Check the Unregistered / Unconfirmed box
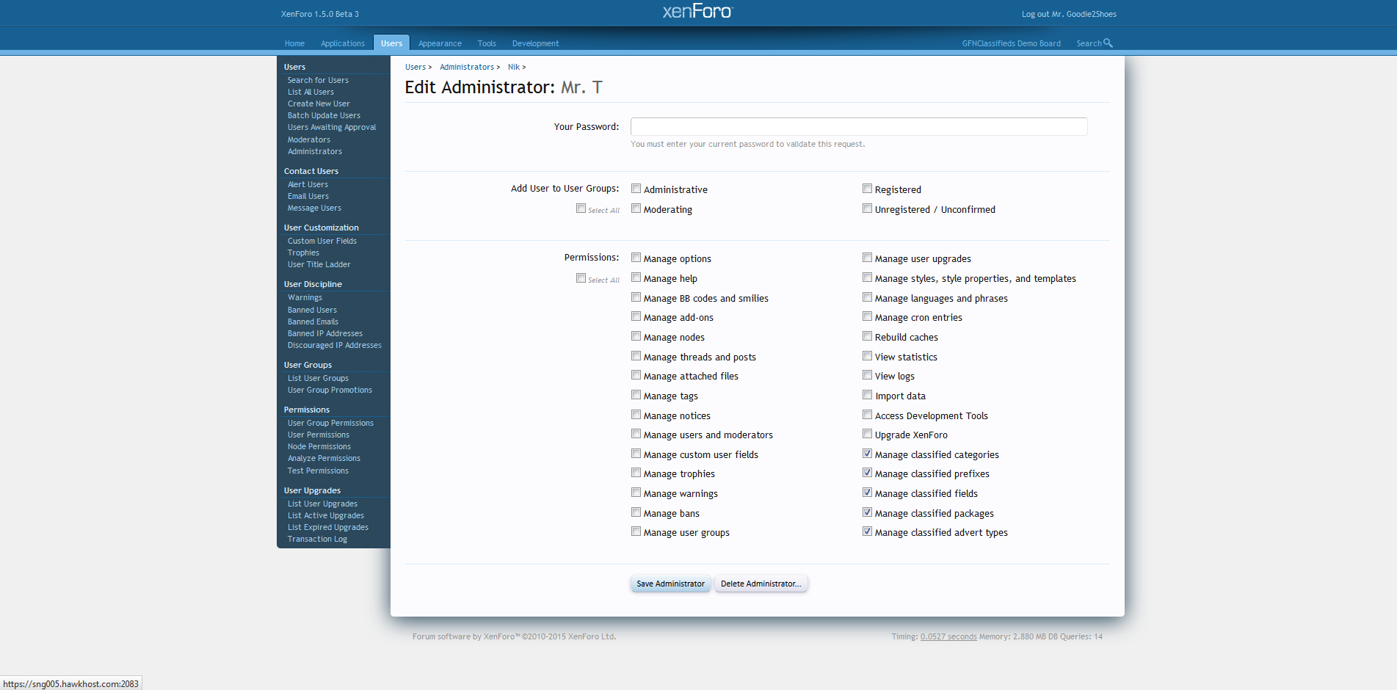The width and height of the screenshot is (1397, 690). pos(868,208)
